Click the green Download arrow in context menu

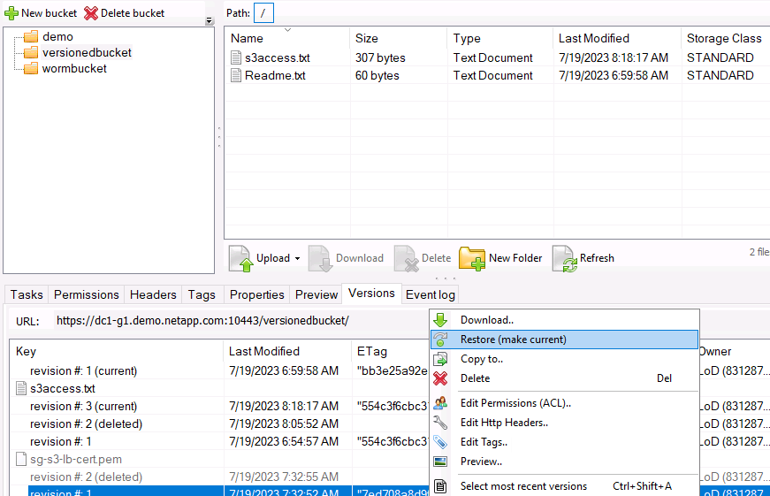(x=440, y=320)
